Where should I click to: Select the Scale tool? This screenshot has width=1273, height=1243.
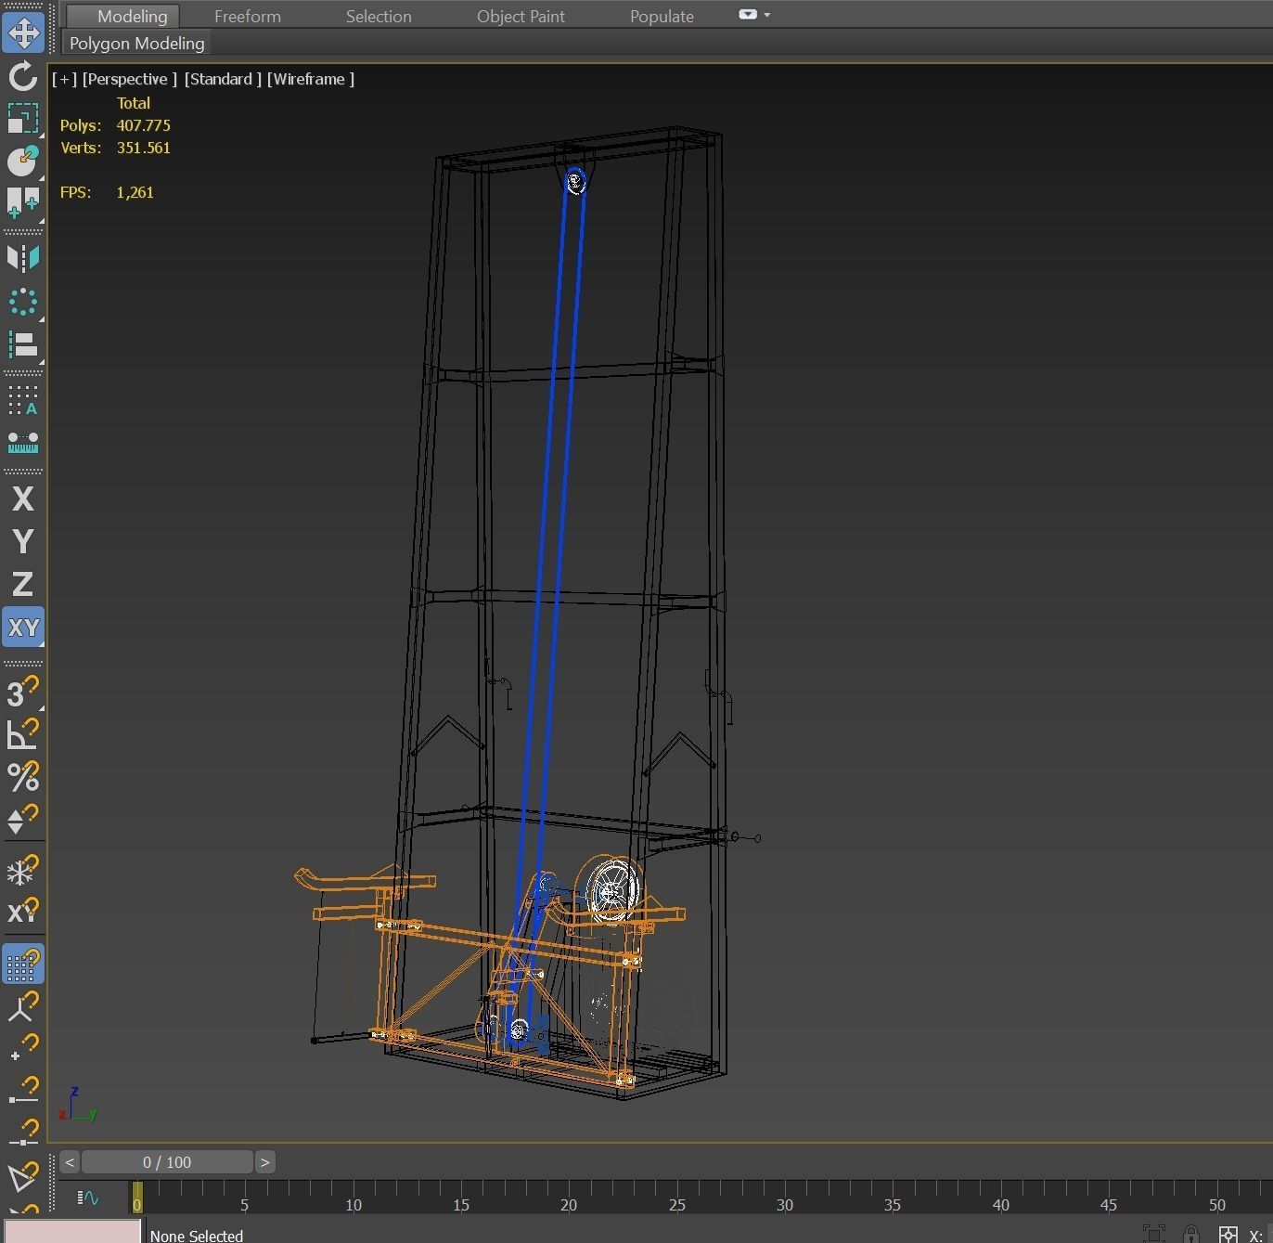point(23,119)
